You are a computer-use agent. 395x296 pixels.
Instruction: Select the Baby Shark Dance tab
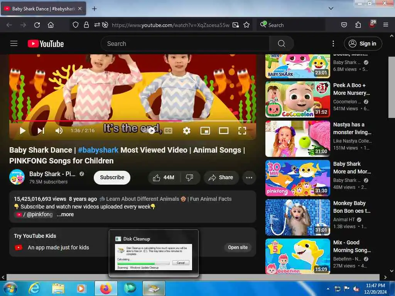(43, 8)
